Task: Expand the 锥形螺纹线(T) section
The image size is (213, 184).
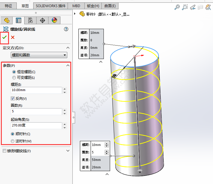Action: coord(68,151)
